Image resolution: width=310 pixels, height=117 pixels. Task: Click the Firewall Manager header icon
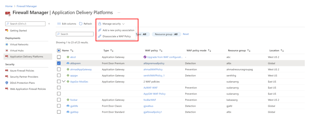pos(8,13)
